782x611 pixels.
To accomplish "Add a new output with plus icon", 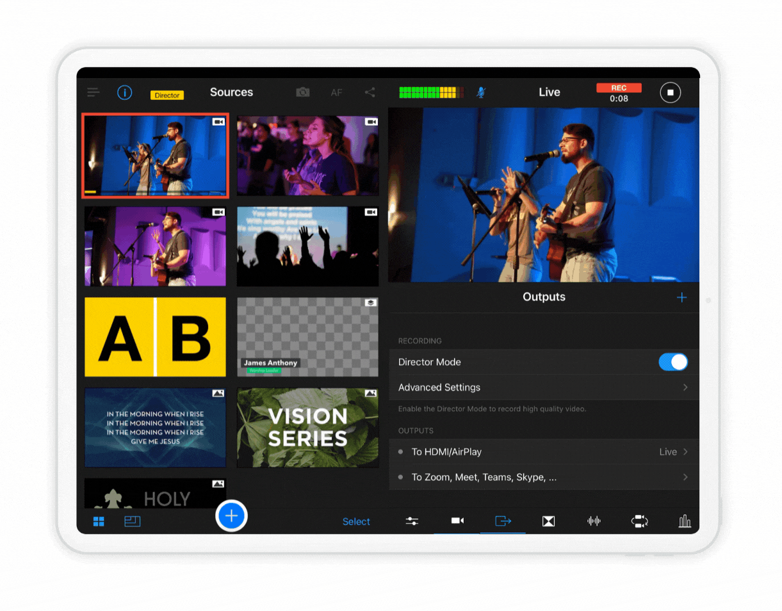I will coord(681,297).
